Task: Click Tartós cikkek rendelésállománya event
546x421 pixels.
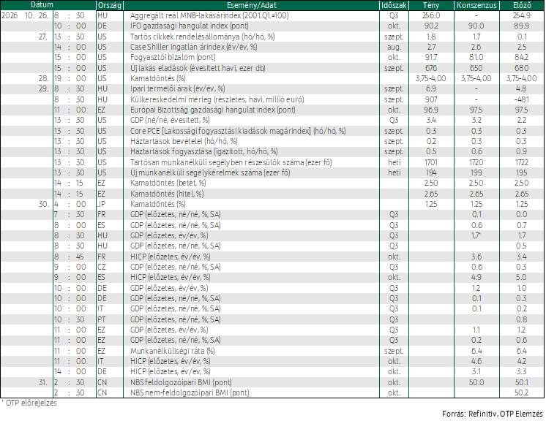Action: [x=202, y=37]
